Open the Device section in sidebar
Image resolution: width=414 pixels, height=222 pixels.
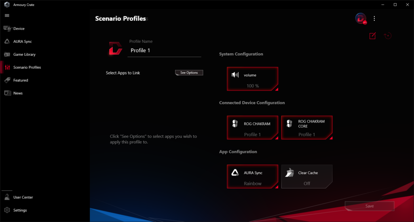point(19,29)
